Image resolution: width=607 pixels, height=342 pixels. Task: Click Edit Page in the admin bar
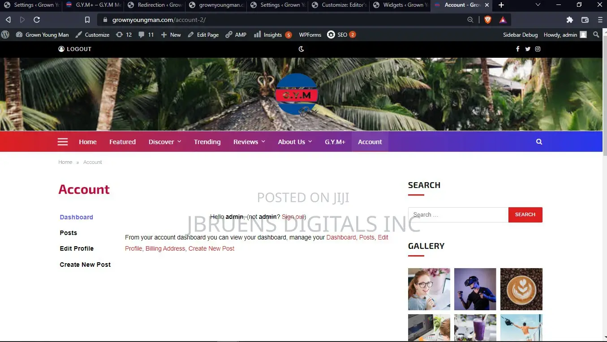click(x=203, y=34)
